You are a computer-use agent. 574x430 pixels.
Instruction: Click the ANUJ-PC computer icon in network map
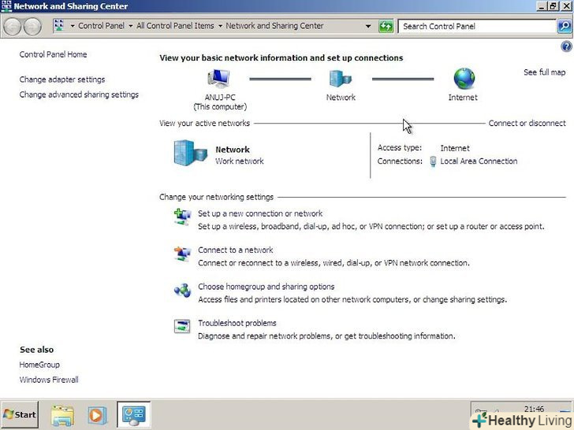point(219,78)
